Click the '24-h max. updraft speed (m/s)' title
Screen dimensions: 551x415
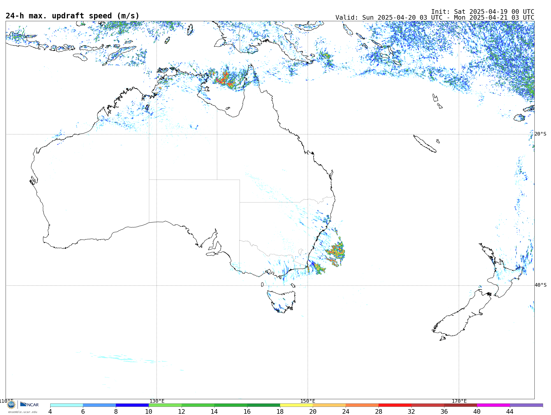[72, 16]
